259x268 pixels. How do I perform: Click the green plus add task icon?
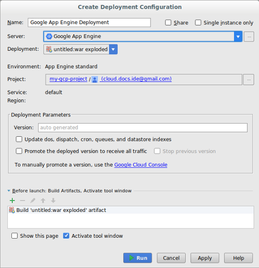[12, 201]
